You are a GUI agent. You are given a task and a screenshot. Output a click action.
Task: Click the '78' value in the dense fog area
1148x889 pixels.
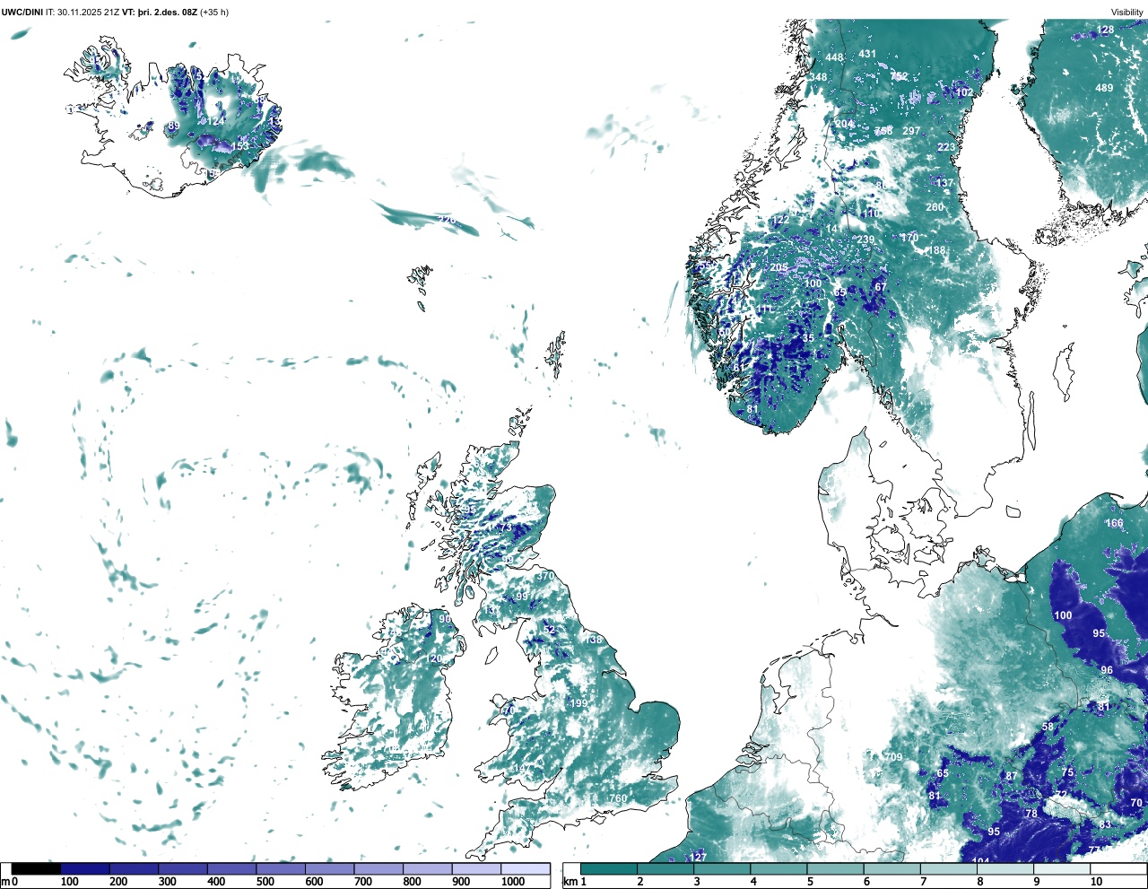pos(1031,814)
